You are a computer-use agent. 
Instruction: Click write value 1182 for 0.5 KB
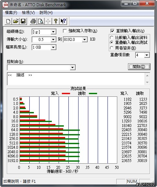coord(127,99)
